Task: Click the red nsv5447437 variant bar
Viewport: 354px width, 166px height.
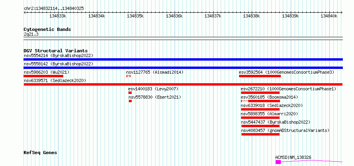Action: [261, 126]
